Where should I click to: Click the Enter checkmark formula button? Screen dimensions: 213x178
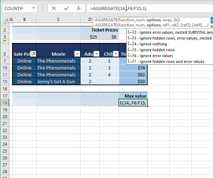pos(66,8)
